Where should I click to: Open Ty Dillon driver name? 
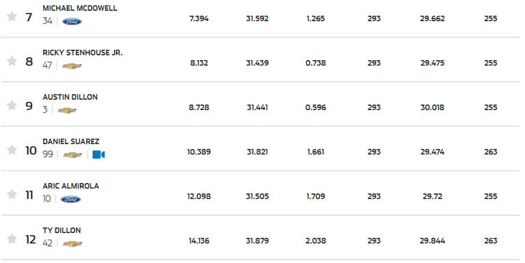(x=62, y=230)
